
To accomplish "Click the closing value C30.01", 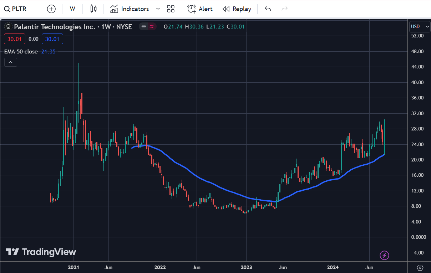I will (235, 26).
